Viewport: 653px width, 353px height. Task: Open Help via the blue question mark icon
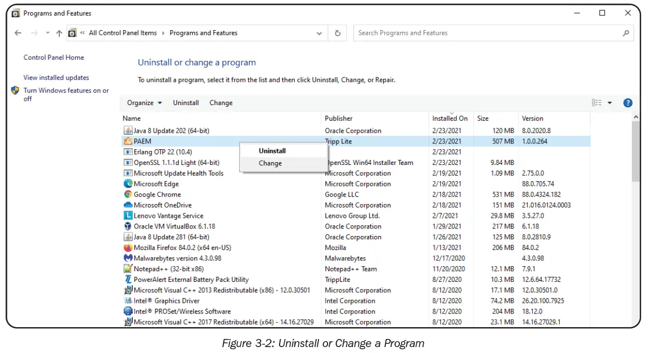tap(628, 102)
